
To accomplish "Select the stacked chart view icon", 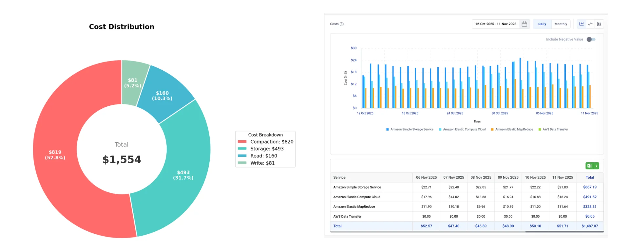I will coord(599,24).
